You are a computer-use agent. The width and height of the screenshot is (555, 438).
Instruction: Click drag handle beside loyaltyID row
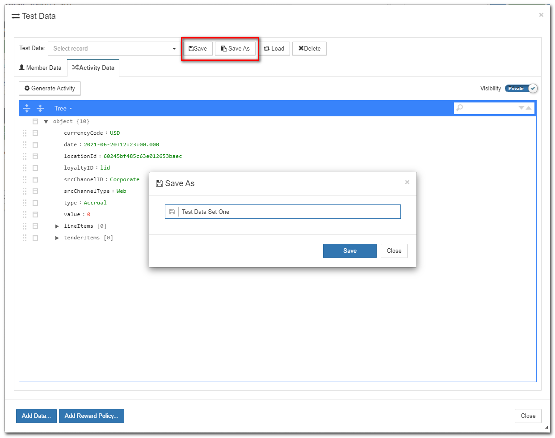[25, 168]
